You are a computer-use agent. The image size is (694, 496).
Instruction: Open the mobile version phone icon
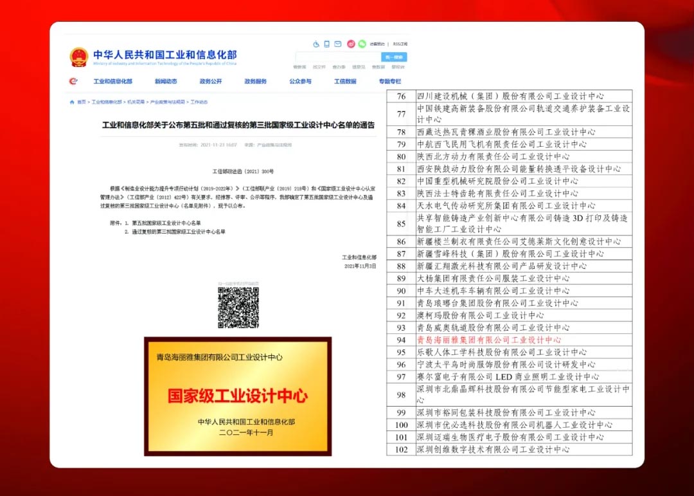point(327,44)
